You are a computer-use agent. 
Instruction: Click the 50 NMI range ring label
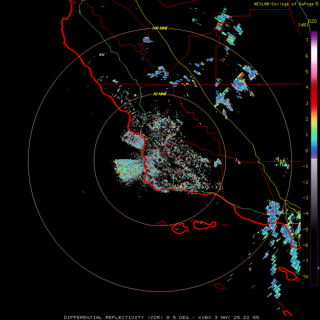coord(160,94)
